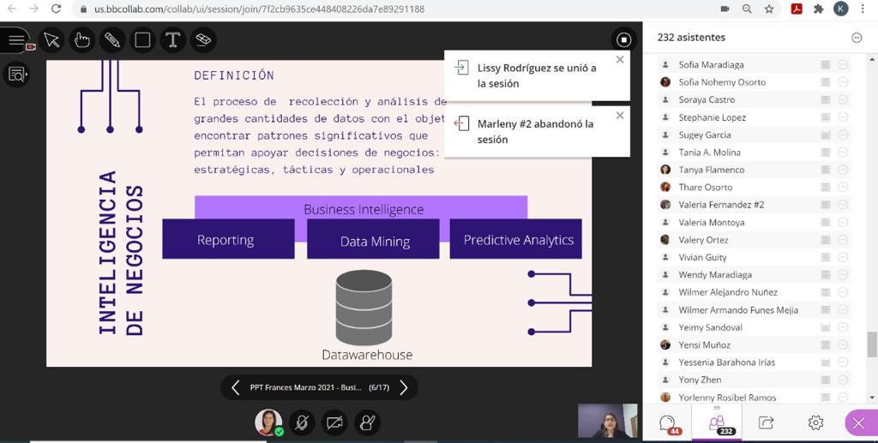Screen dimensions: 878x443
Task: Stop sharing content with stop button
Action: pos(623,39)
